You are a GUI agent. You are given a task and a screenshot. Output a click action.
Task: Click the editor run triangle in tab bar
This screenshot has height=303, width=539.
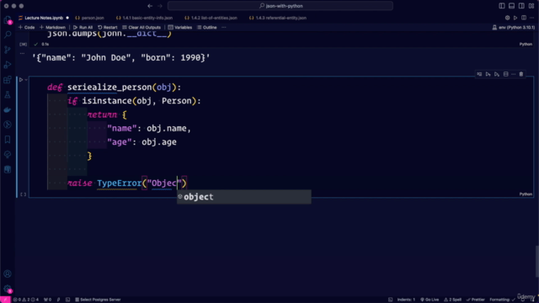[x=515, y=18]
